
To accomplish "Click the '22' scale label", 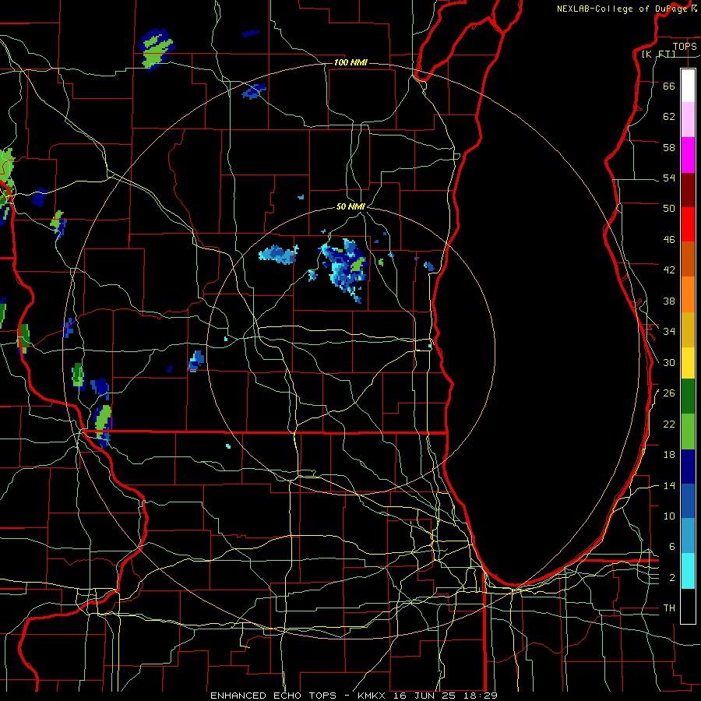I will coord(669,424).
